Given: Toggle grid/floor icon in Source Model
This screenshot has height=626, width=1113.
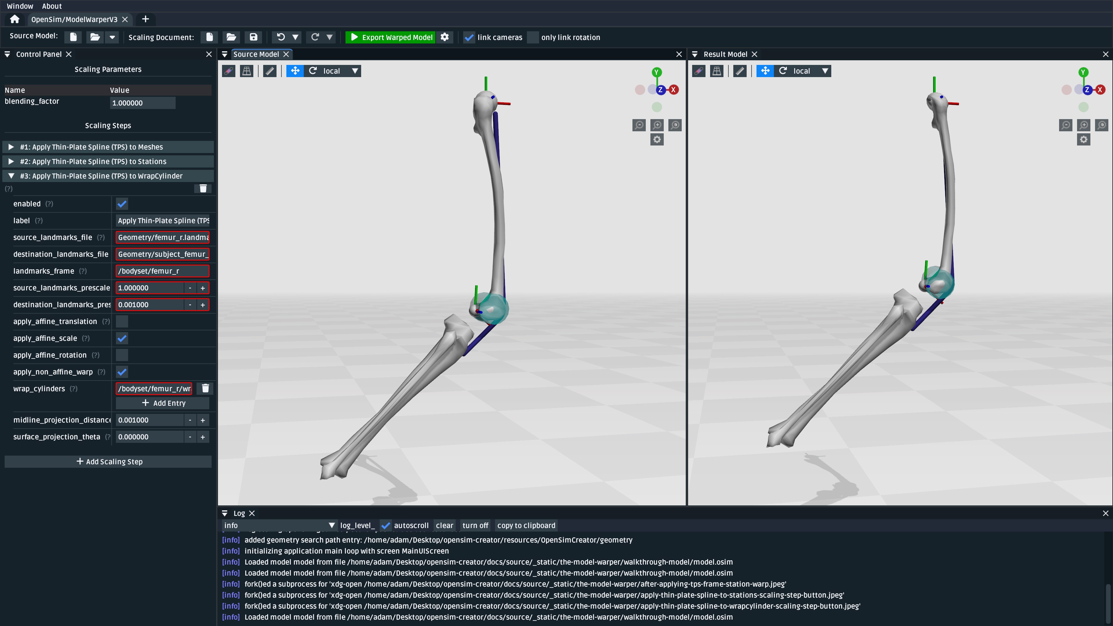Looking at the screenshot, I should (247, 71).
